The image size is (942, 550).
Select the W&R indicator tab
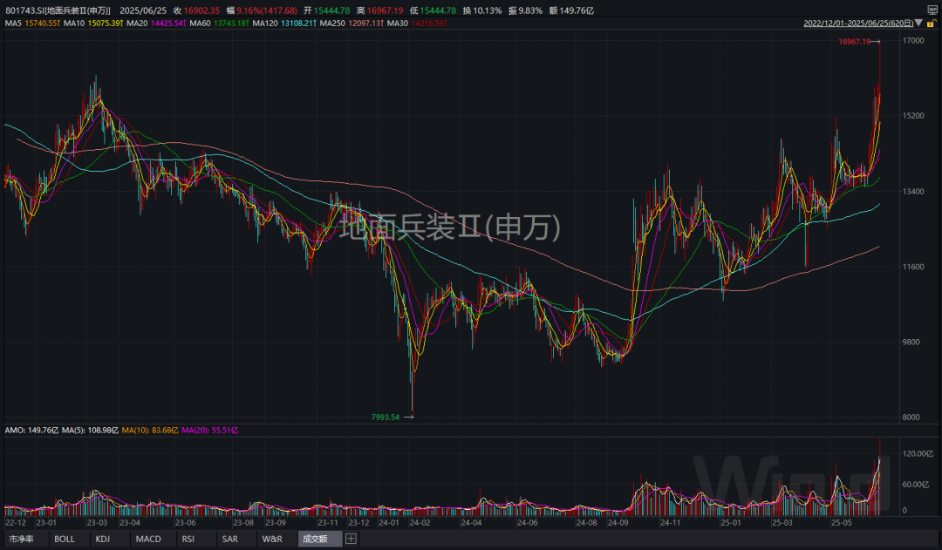272,539
